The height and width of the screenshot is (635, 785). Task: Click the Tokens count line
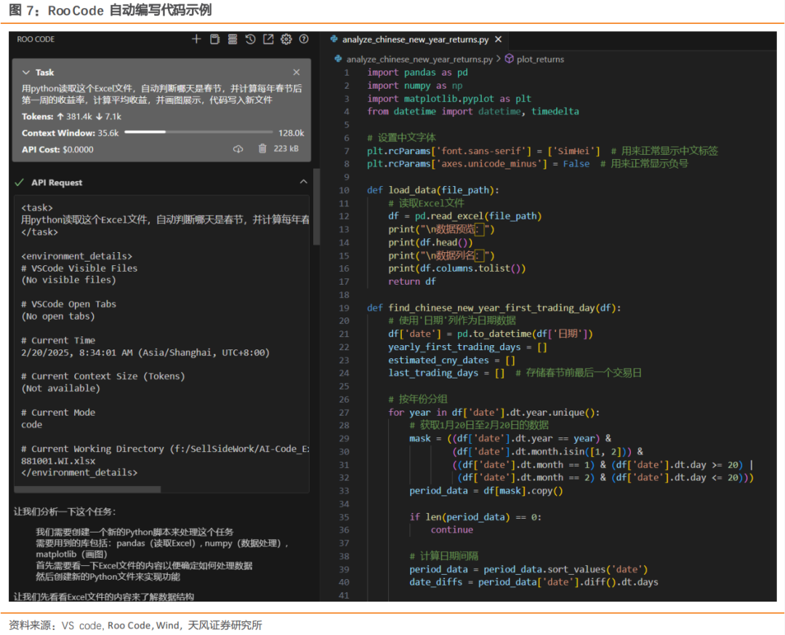[71, 116]
